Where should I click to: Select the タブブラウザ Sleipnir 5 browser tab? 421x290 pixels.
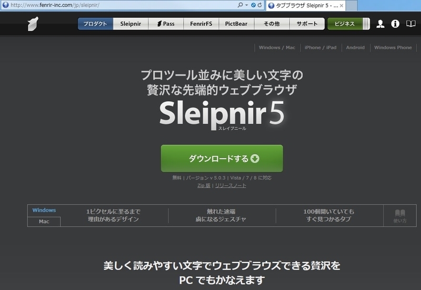pyautogui.click(x=306, y=5)
